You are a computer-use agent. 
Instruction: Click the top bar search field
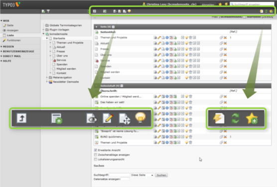[252, 4]
